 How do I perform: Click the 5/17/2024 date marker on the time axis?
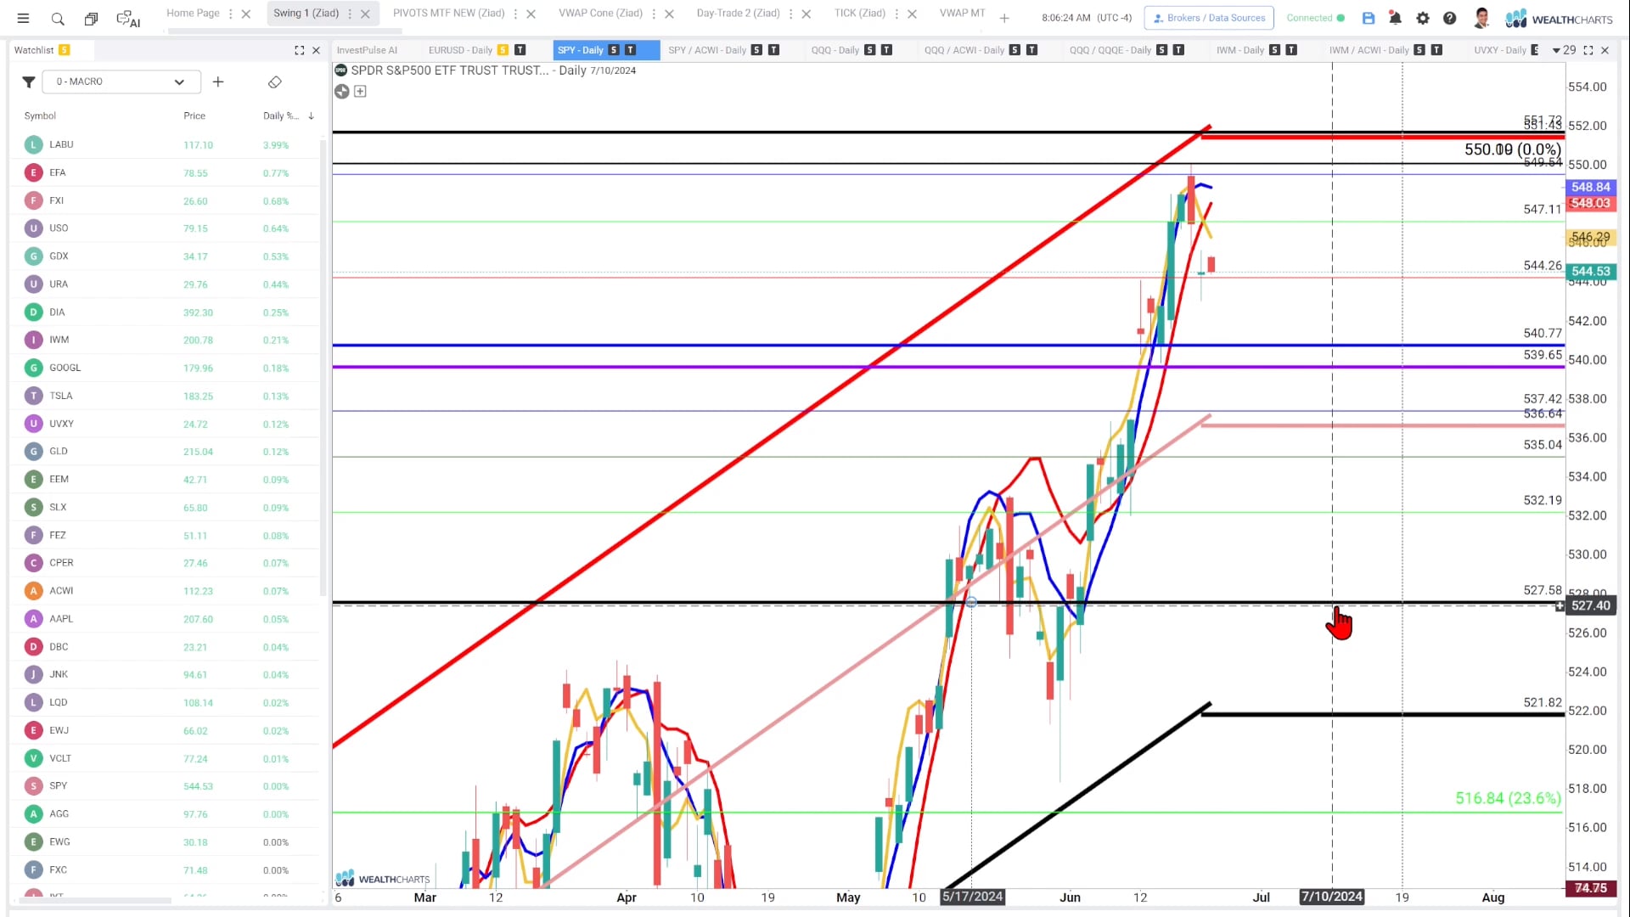point(973,897)
